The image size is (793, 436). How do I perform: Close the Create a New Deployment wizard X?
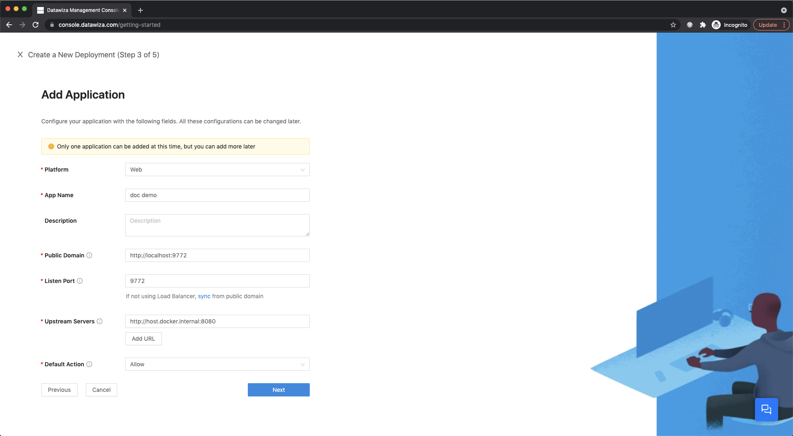[x=20, y=54]
